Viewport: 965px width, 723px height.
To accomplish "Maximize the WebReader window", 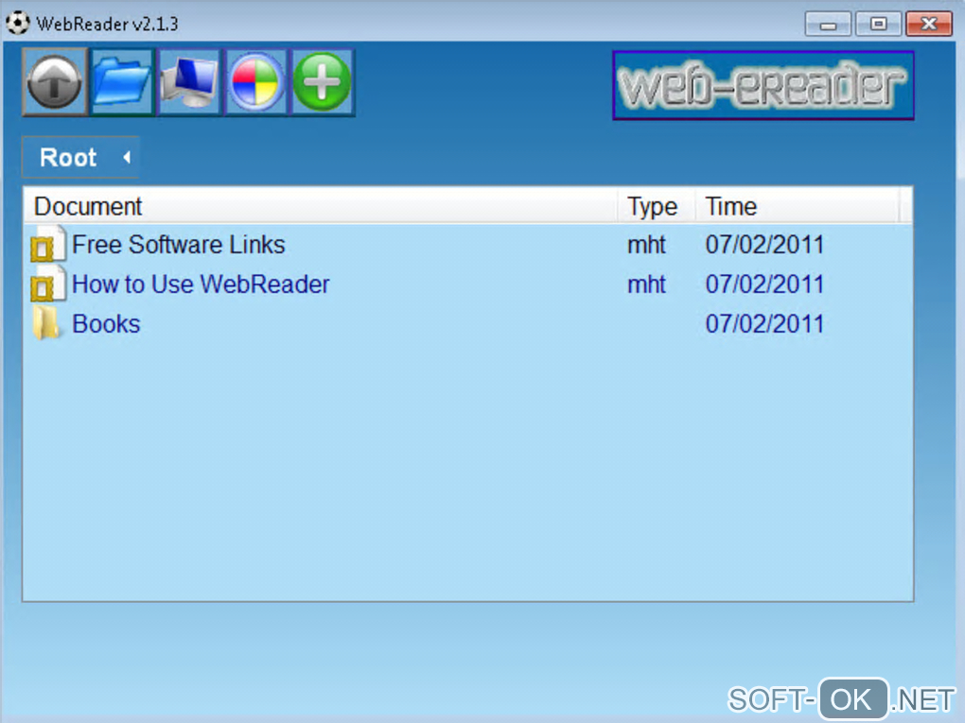I will [x=878, y=24].
